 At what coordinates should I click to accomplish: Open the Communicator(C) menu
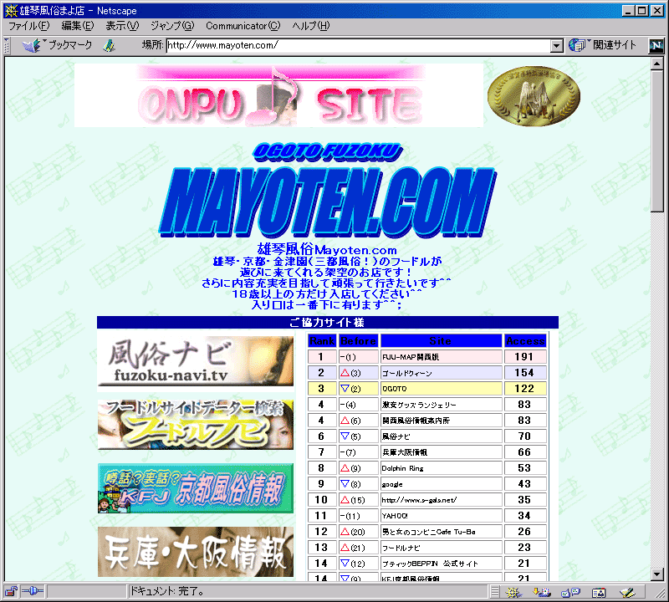[x=243, y=26]
